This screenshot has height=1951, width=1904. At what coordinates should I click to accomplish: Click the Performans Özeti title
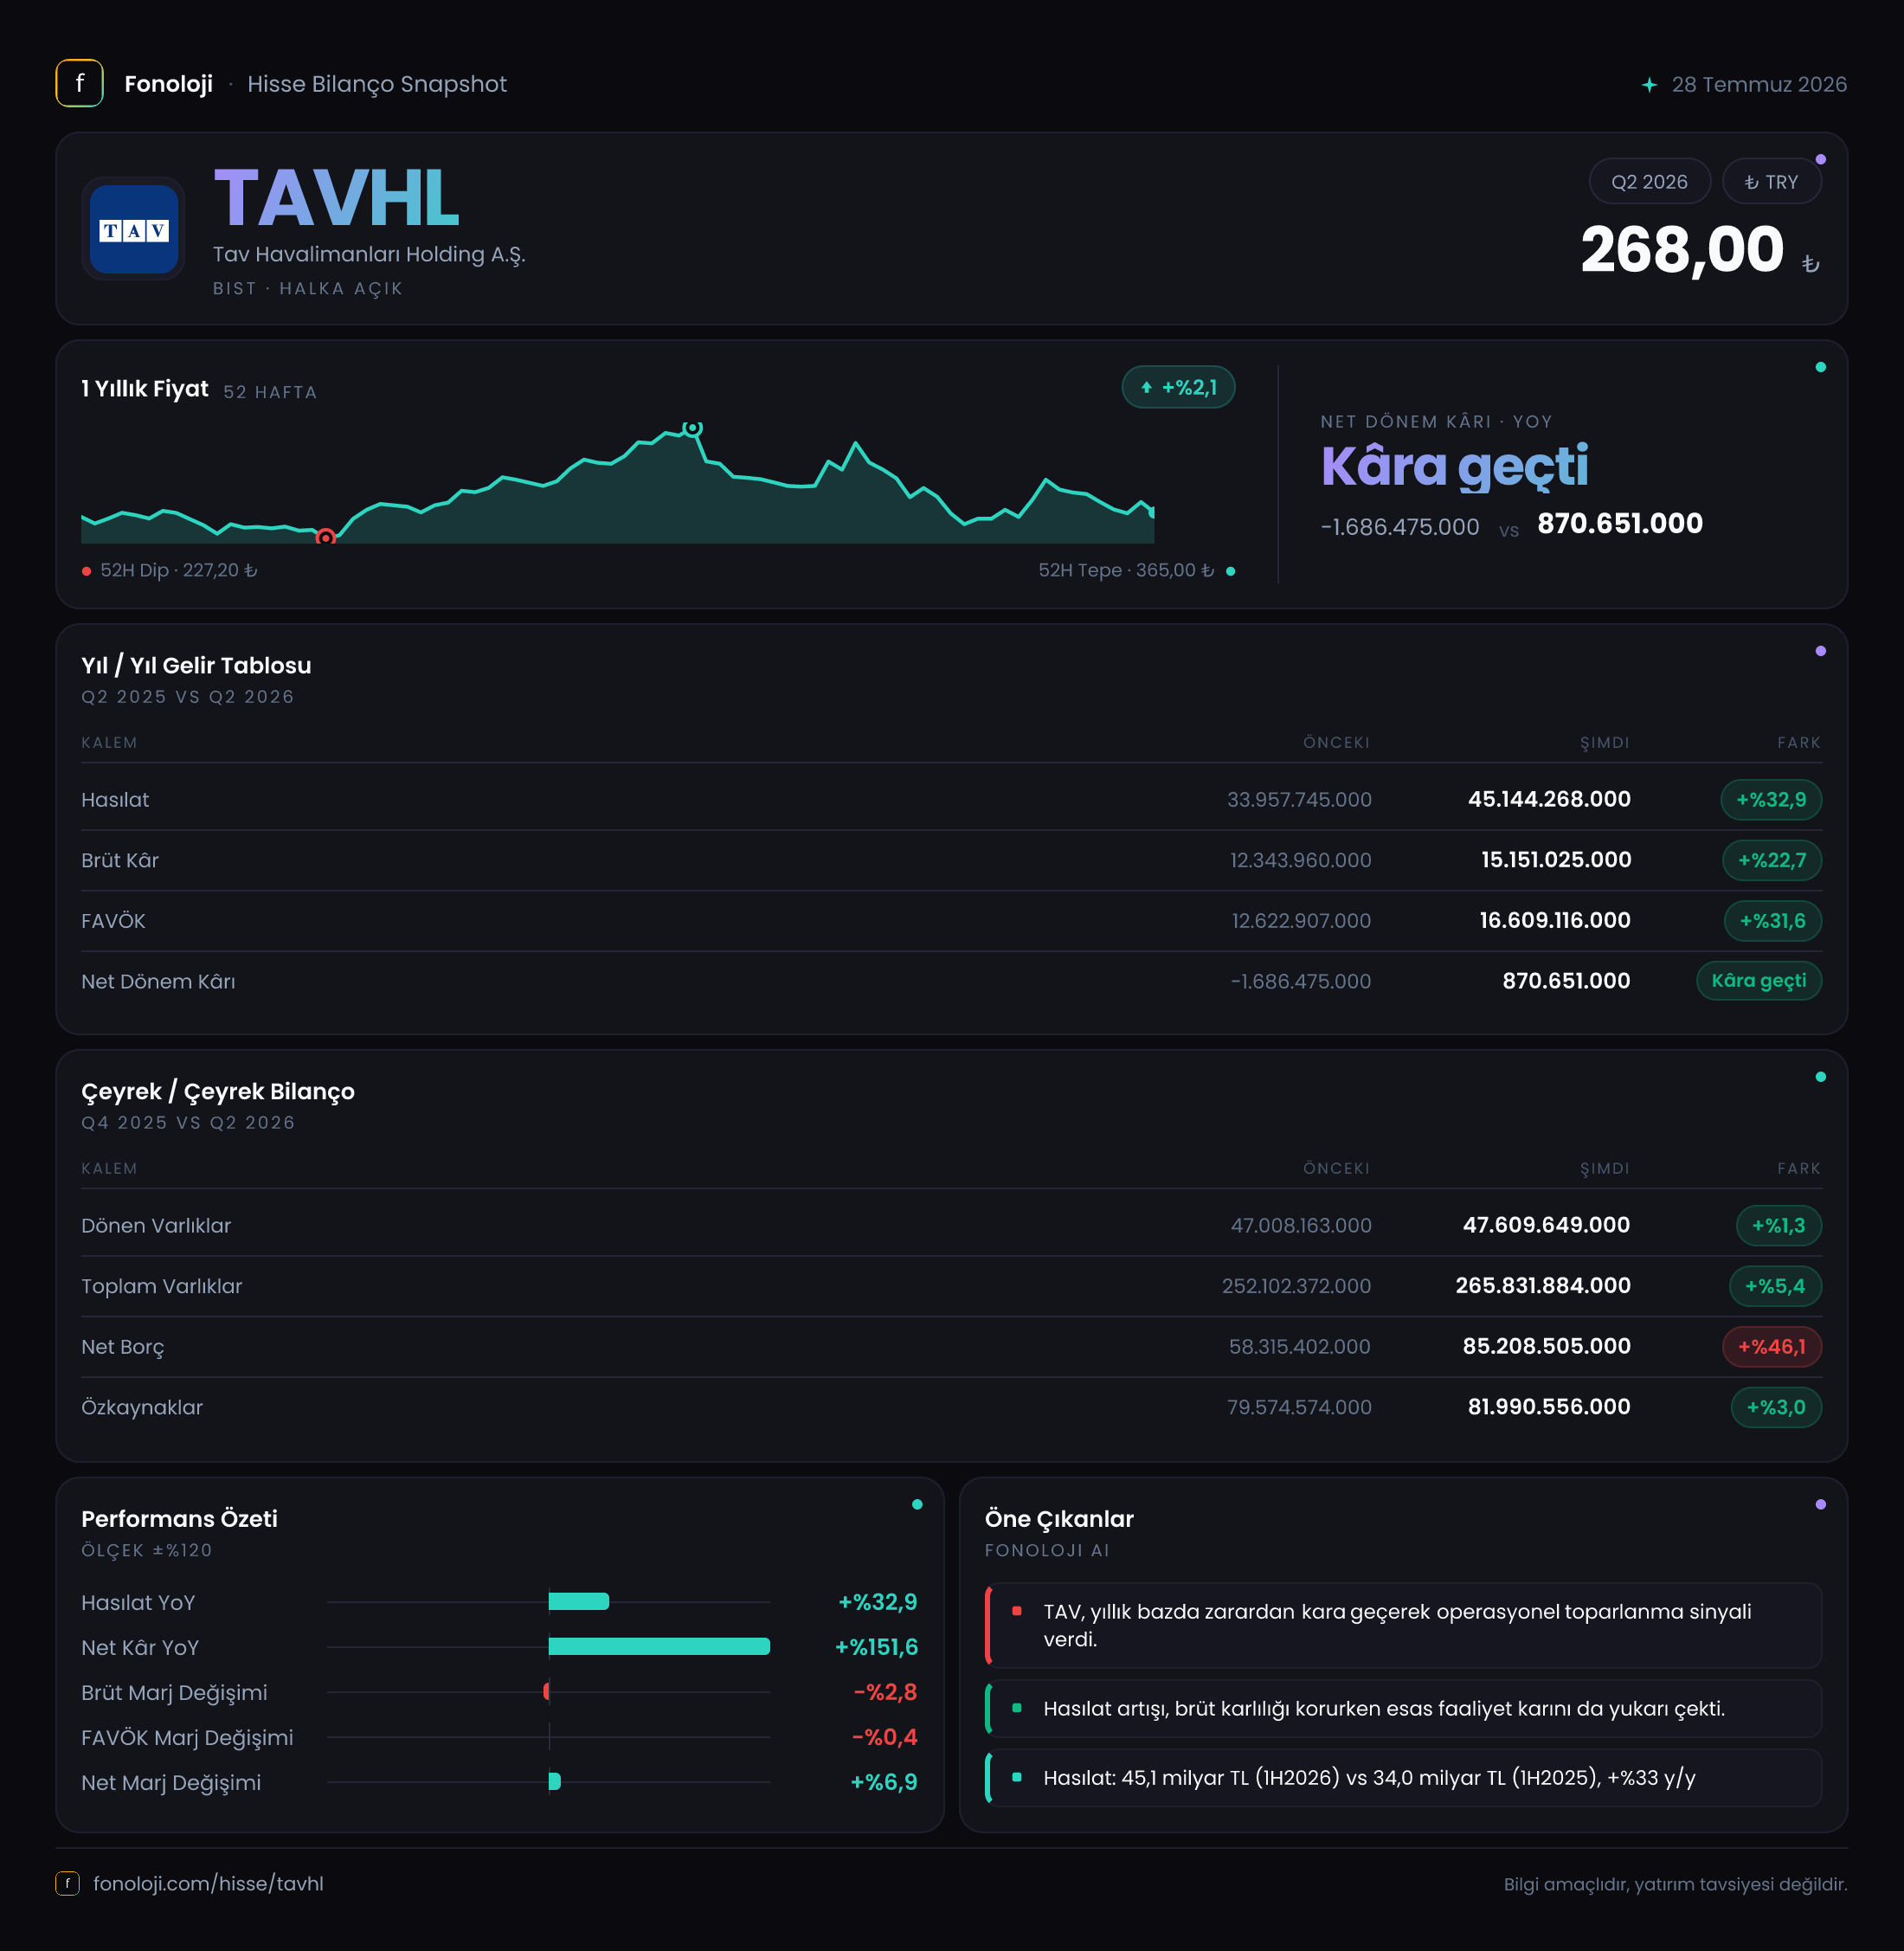179,1518
